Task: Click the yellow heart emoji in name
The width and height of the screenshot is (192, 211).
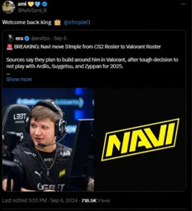Action: (x=31, y=4)
